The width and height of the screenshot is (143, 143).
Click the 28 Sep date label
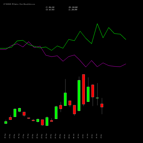55,136
